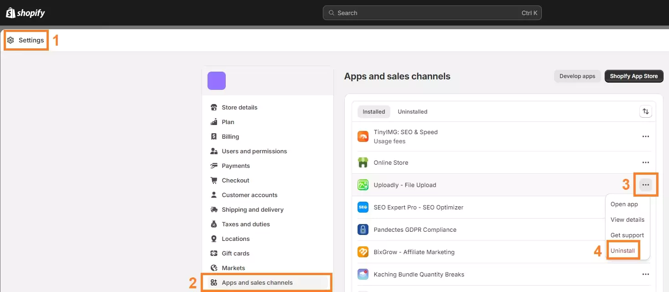Click the Develop apps button

(x=577, y=76)
